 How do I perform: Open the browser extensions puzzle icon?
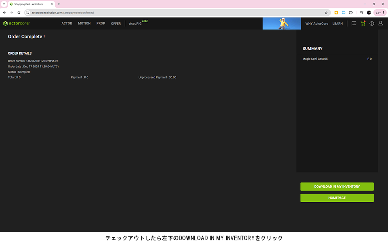coord(351,13)
